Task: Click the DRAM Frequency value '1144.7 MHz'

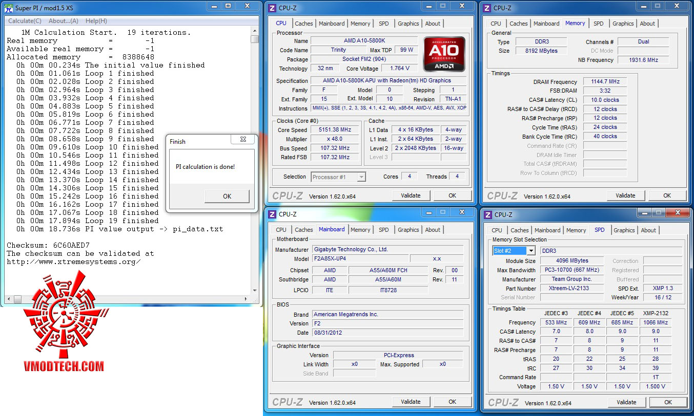Action: click(x=605, y=82)
